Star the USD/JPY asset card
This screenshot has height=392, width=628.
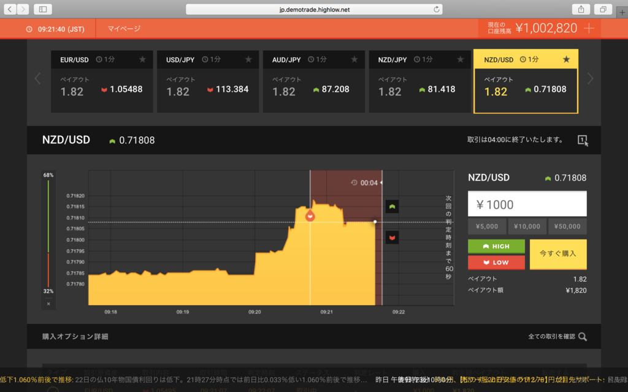[248, 59]
